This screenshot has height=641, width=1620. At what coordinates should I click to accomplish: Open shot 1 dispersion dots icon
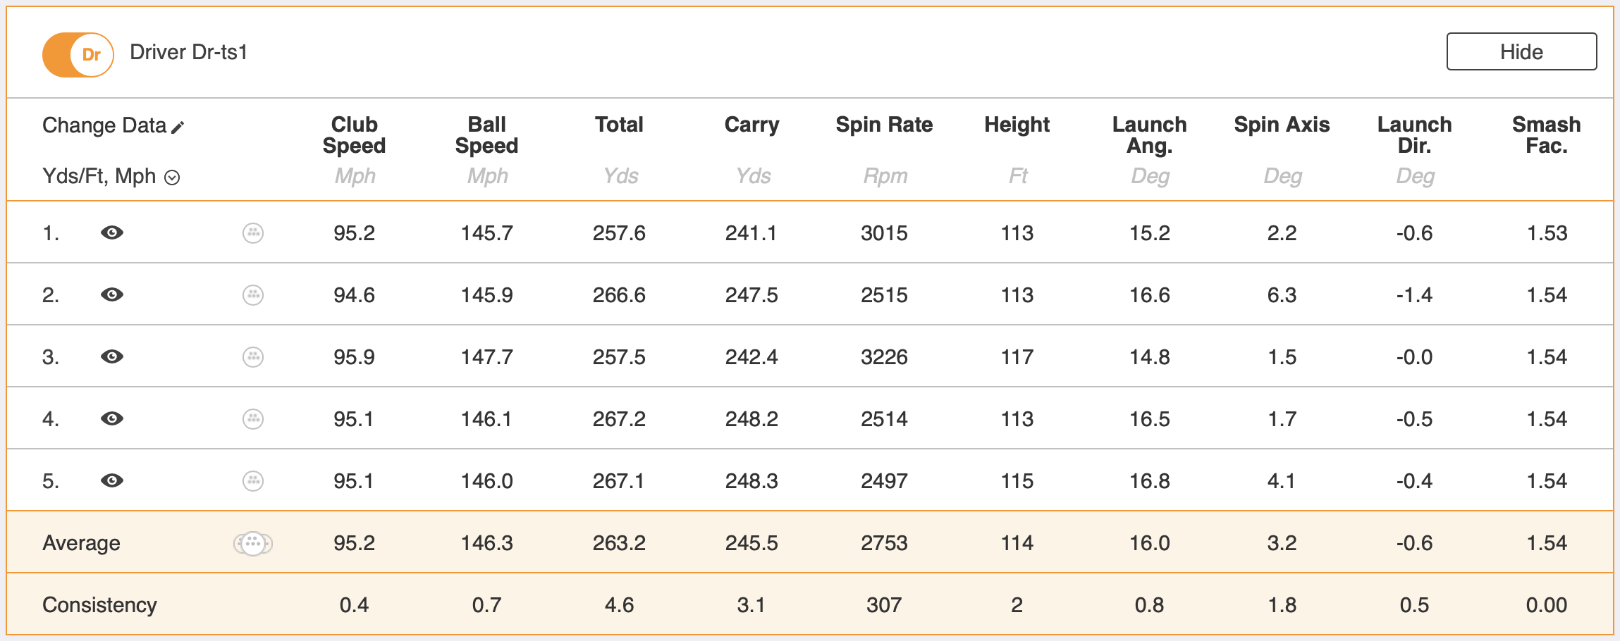pyautogui.click(x=253, y=232)
